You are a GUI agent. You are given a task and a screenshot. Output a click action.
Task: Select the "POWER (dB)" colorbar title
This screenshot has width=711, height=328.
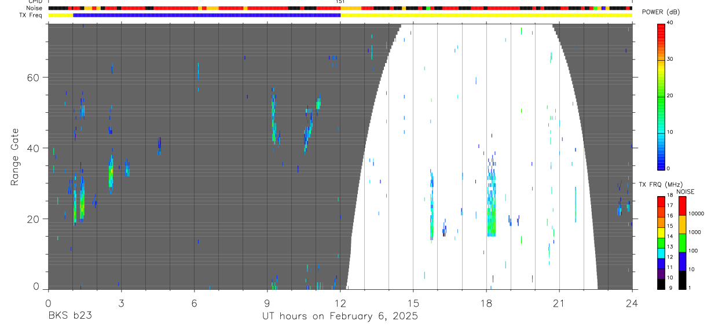(661, 12)
